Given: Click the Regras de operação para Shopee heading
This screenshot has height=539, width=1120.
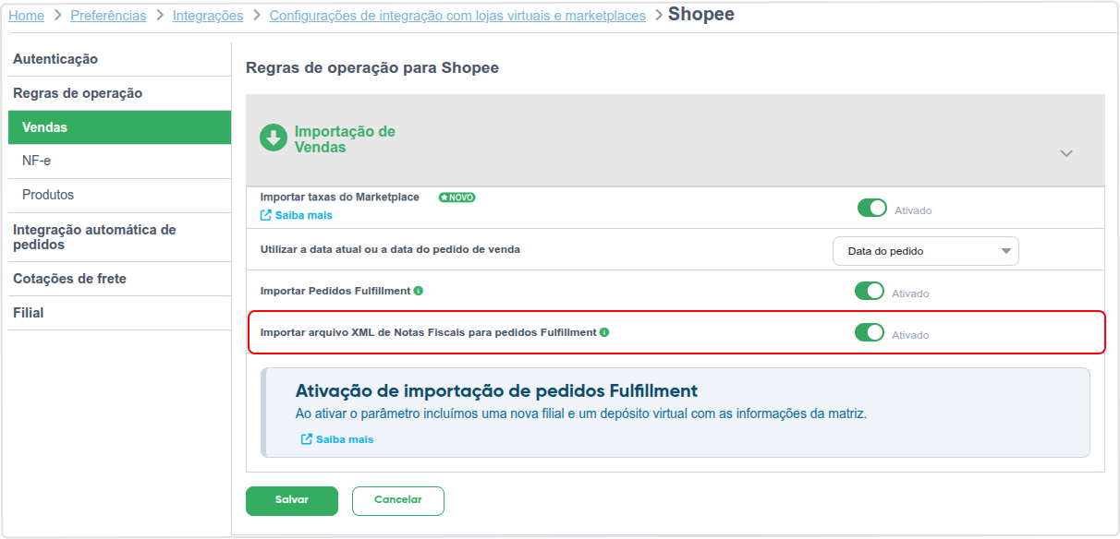Looking at the screenshot, I should tap(372, 68).
